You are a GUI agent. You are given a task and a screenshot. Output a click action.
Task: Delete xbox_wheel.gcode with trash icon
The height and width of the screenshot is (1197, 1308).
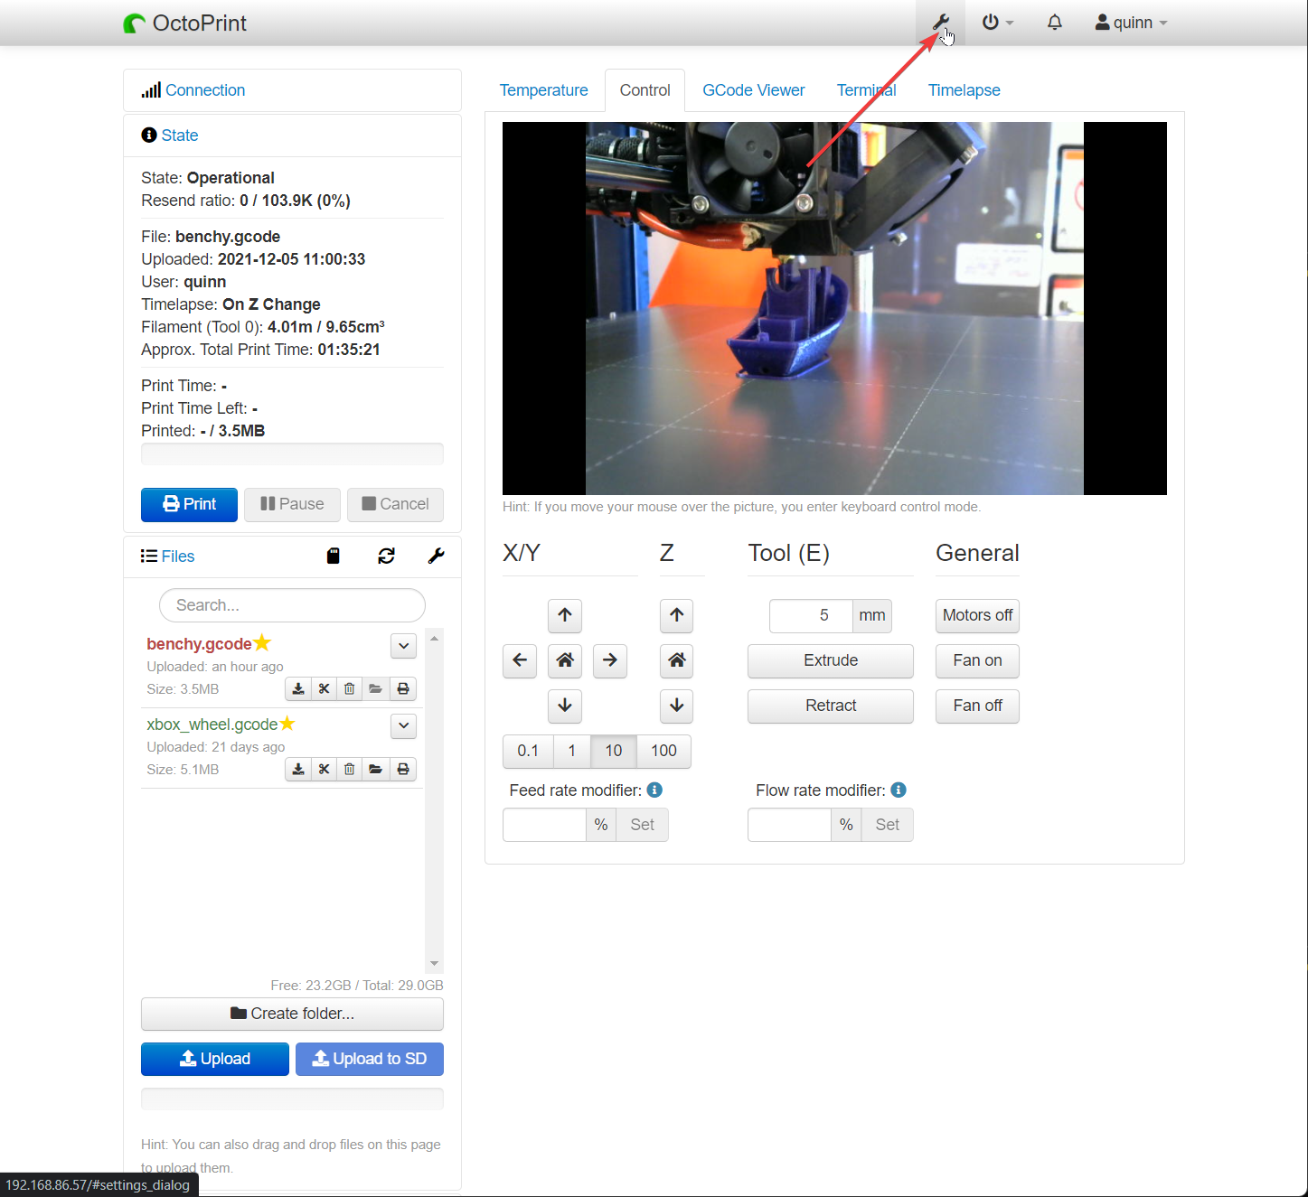coord(349,769)
